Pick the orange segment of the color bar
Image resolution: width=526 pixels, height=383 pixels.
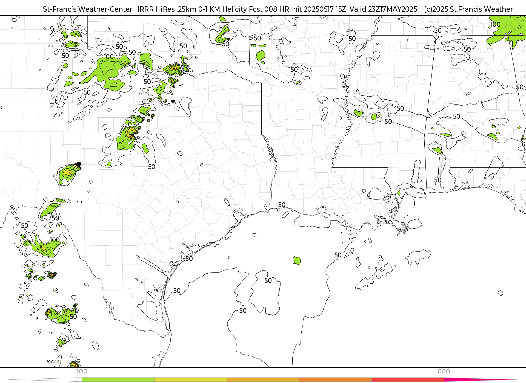pyautogui.click(x=335, y=379)
